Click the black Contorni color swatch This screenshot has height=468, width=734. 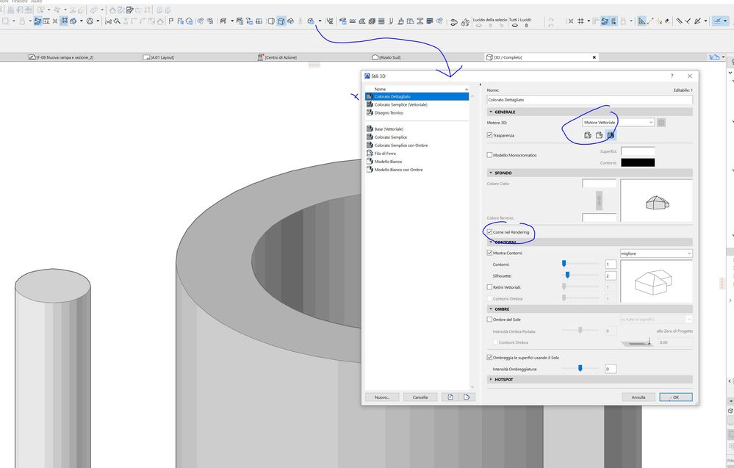tap(636, 162)
